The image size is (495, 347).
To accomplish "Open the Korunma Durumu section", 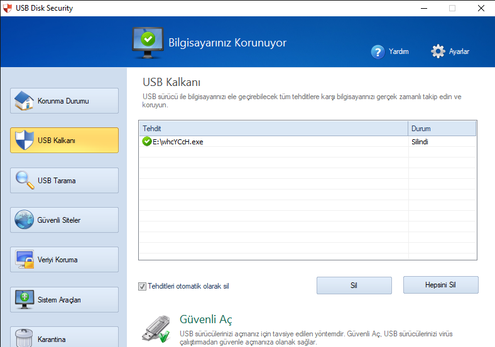I will click(65, 100).
